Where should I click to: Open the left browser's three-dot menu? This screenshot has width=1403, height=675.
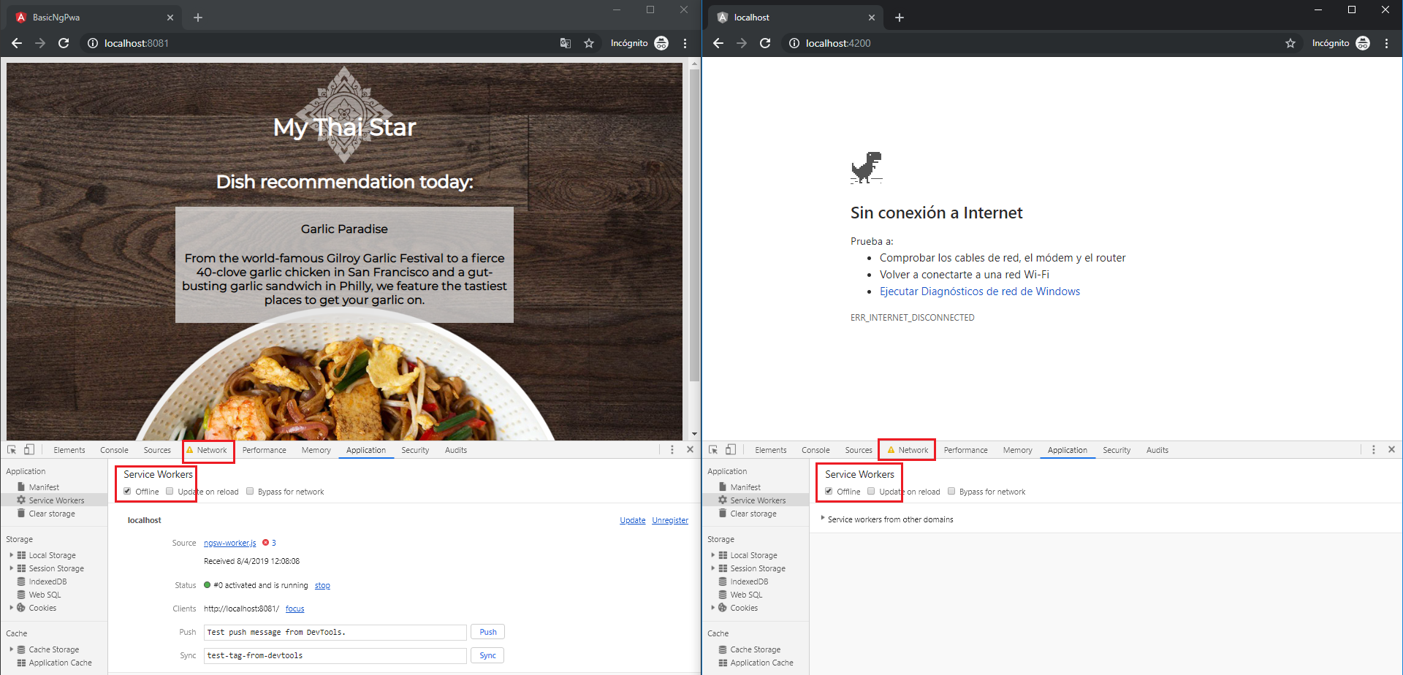click(685, 43)
